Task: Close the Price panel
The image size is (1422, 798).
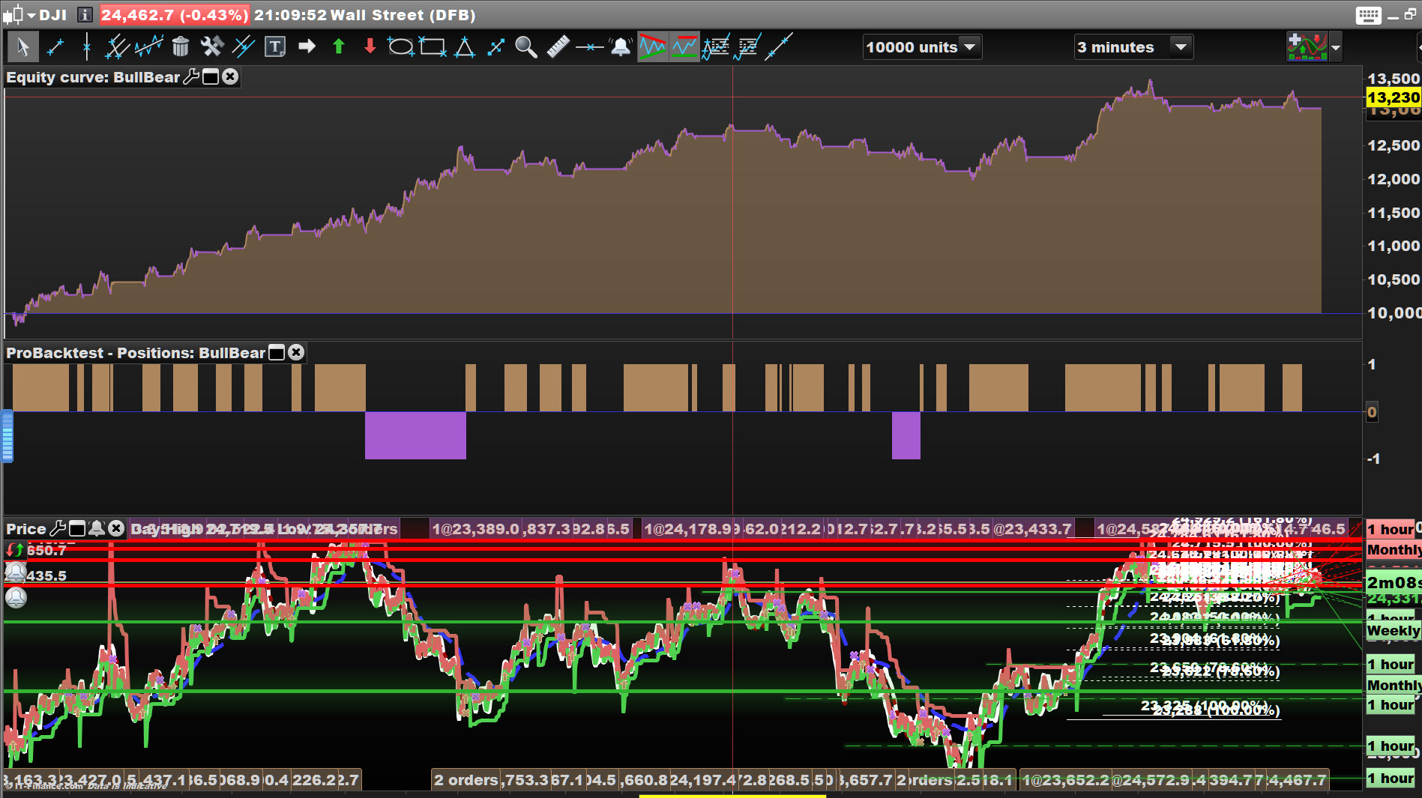Action: tap(115, 528)
